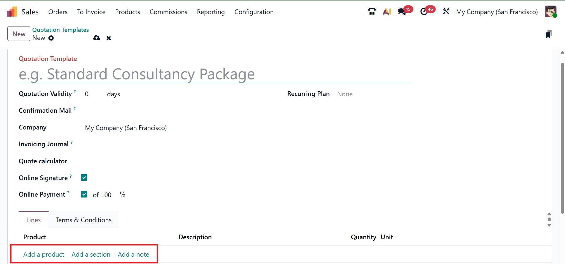The image size is (565, 264).
Task: Click the gear actions icon beside New
Action: (x=51, y=38)
